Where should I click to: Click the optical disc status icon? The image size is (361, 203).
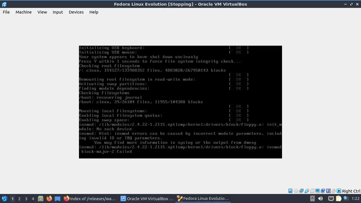coord(296,191)
